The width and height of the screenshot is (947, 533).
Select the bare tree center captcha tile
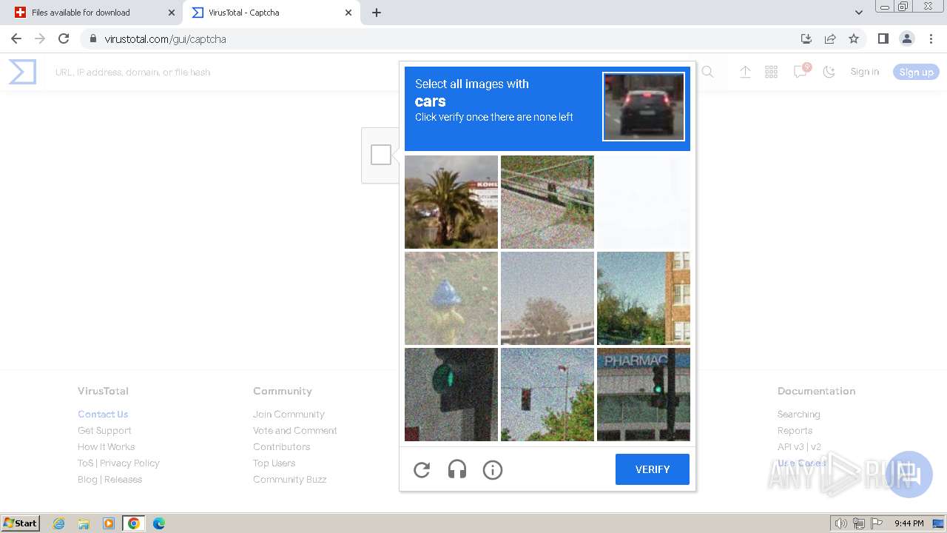(547, 298)
